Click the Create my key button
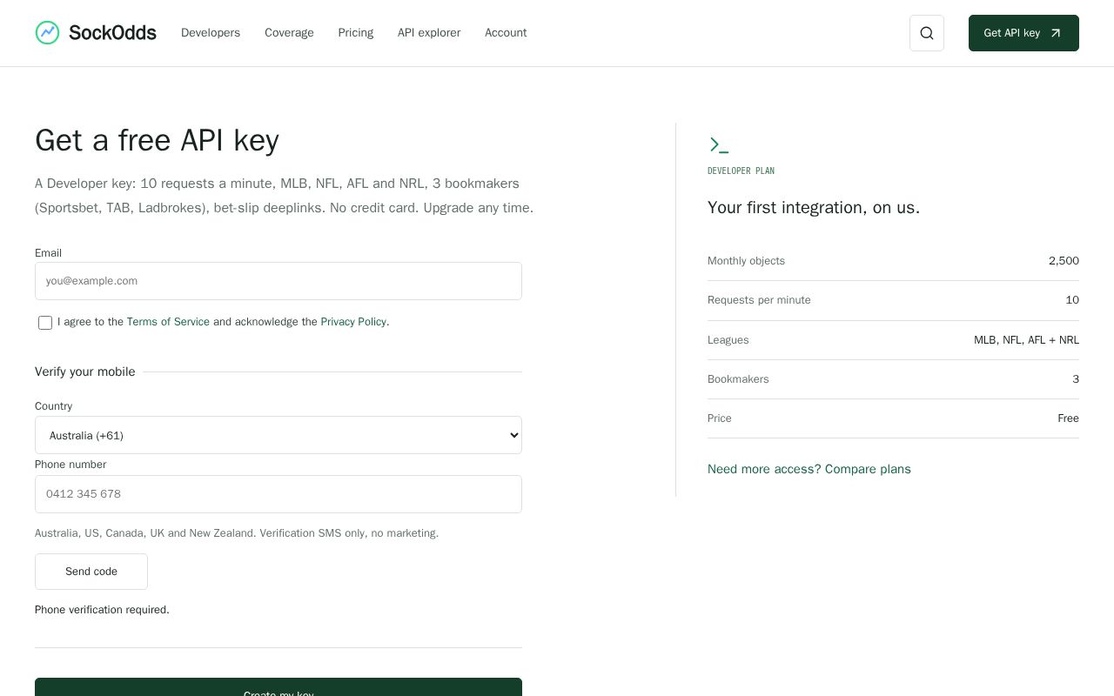1114x696 pixels. click(278, 687)
